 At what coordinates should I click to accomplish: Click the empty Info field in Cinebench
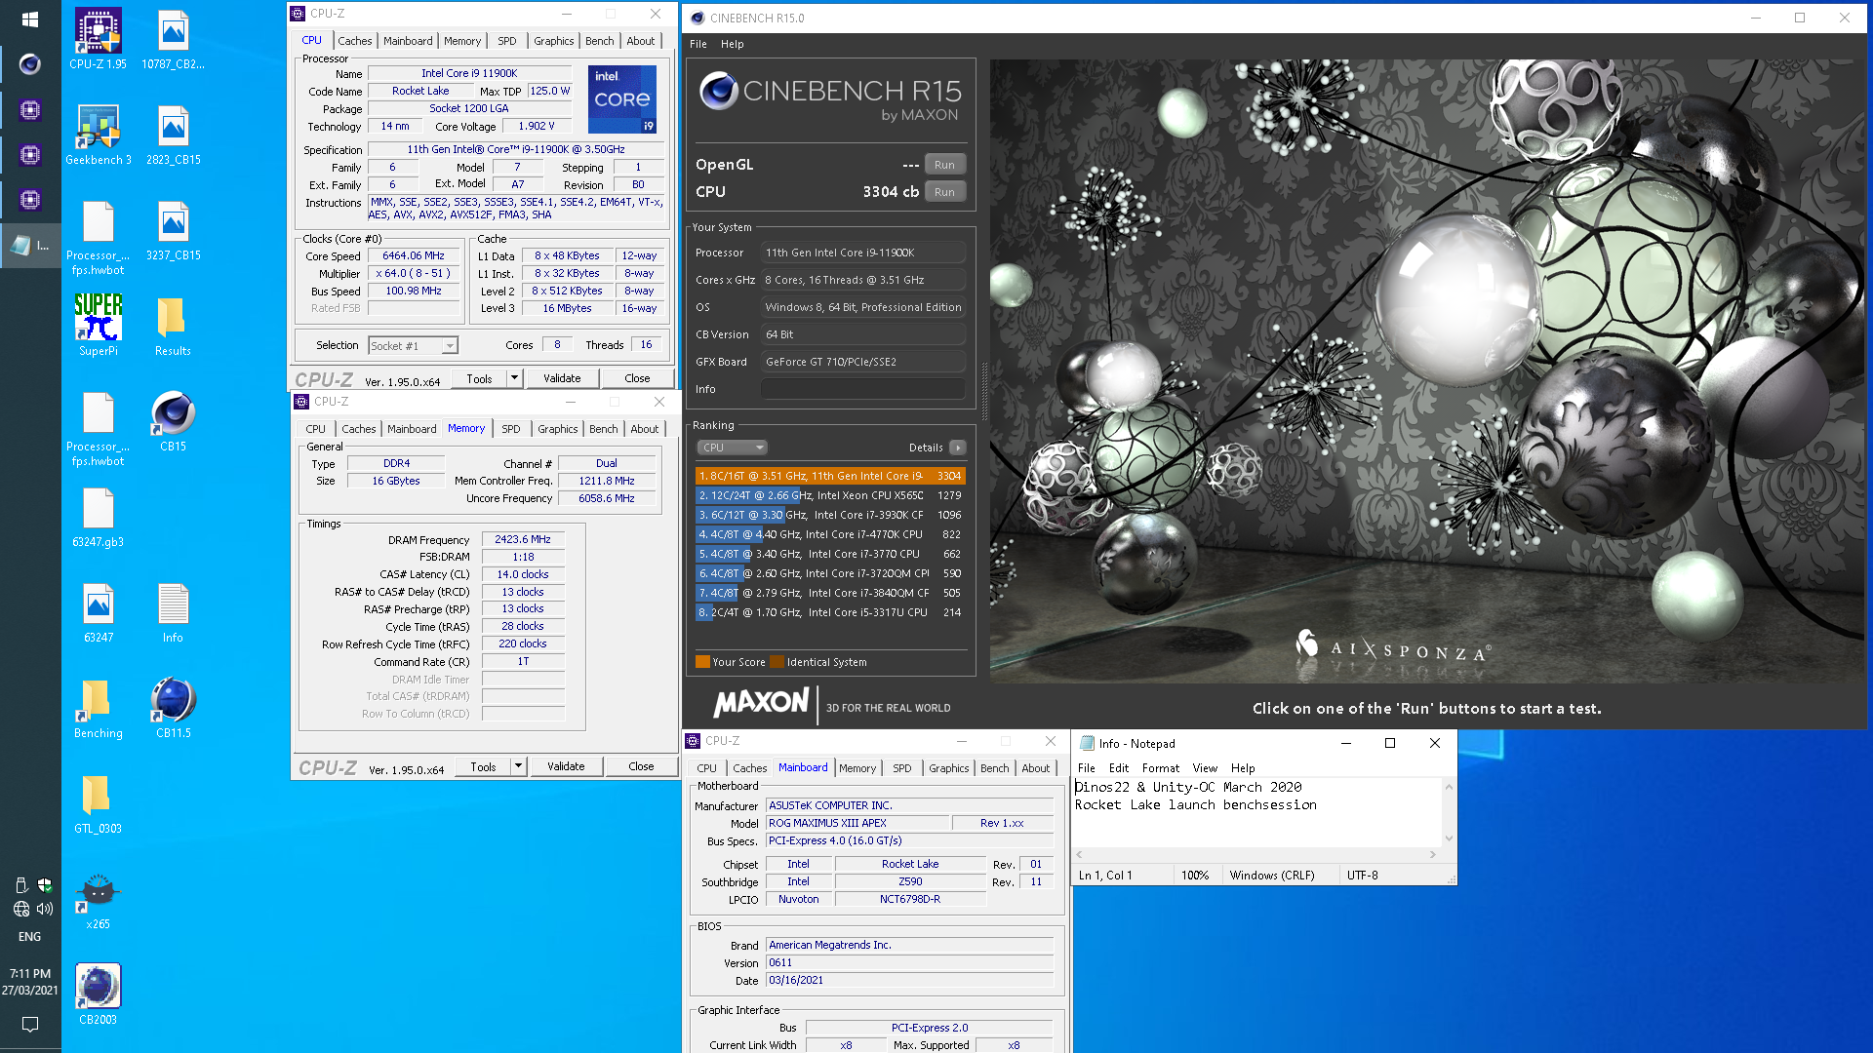[862, 389]
